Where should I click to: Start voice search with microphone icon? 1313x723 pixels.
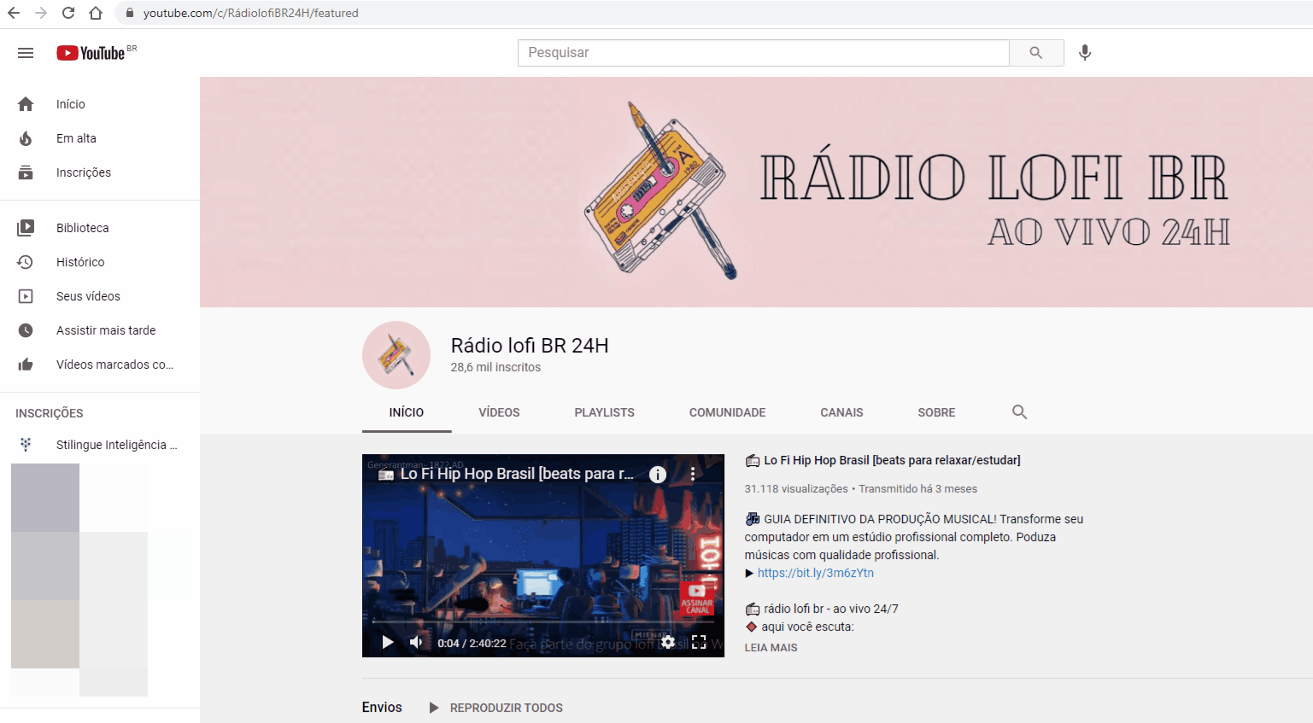[1084, 53]
